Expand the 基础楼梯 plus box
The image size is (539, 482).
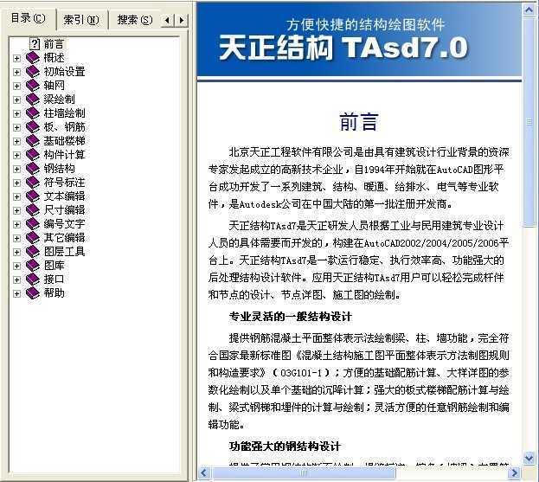(16, 141)
